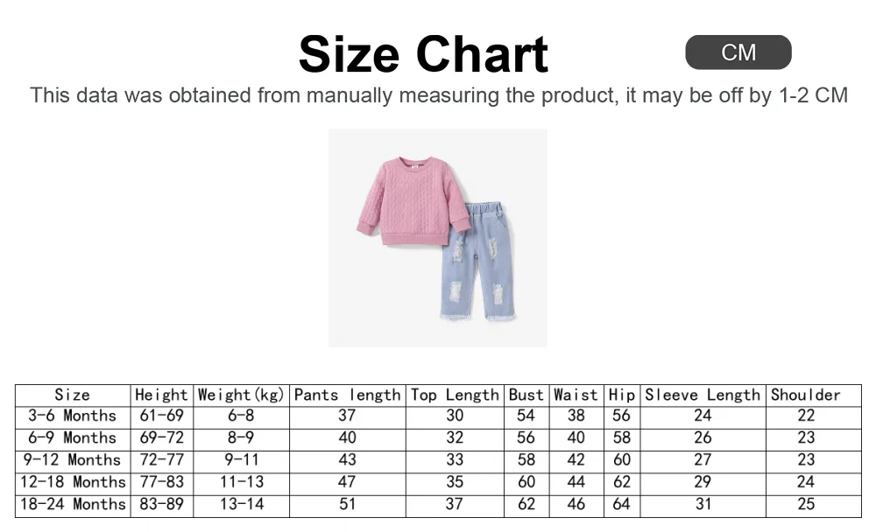Select the Size Chart heading
This screenshot has width=876, height=532.
tap(423, 54)
